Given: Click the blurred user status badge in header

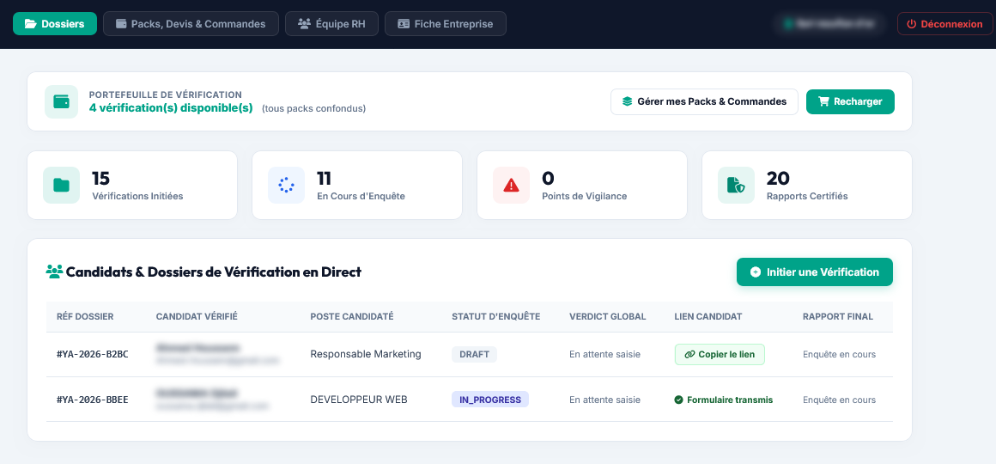Looking at the screenshot, I should [829, 23].
